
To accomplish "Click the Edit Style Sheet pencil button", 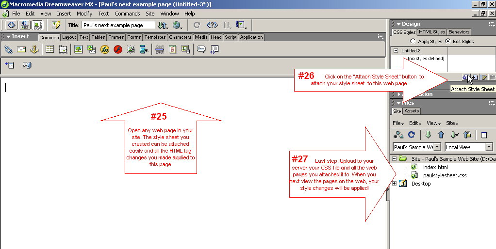I will [x=483, y=77].
